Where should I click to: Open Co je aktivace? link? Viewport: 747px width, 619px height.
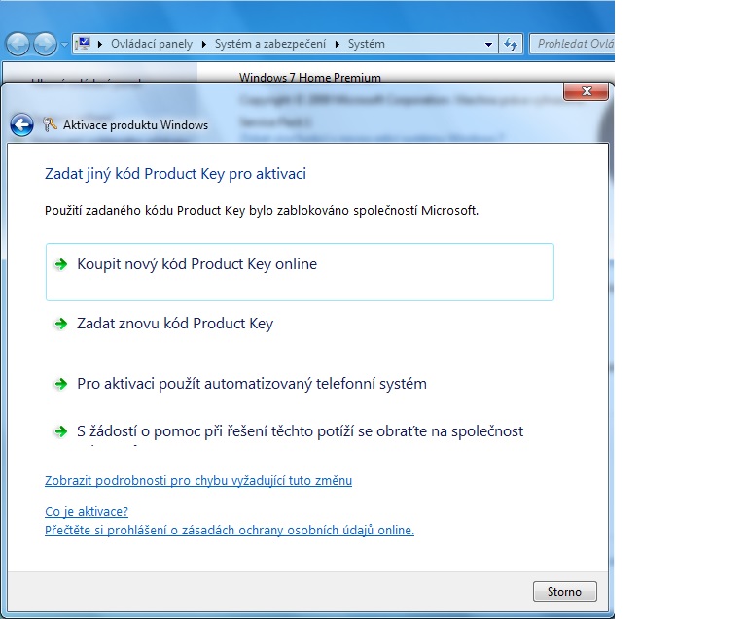pyautogui.click(x=87, y=511)
